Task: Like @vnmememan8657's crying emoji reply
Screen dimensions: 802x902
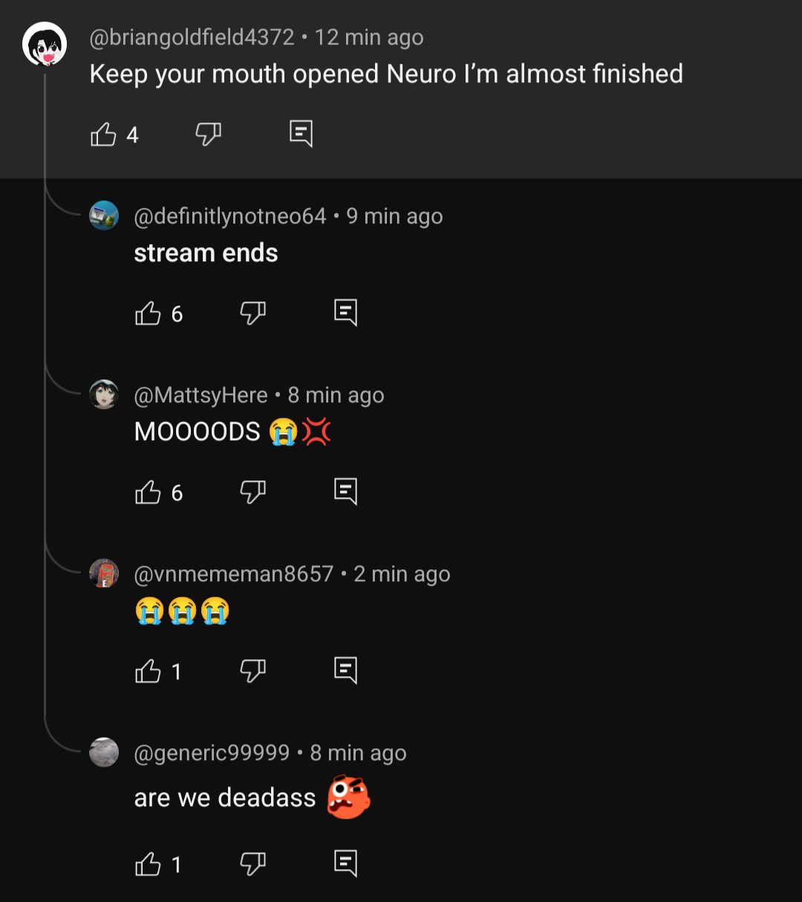Action: (149, 671)
